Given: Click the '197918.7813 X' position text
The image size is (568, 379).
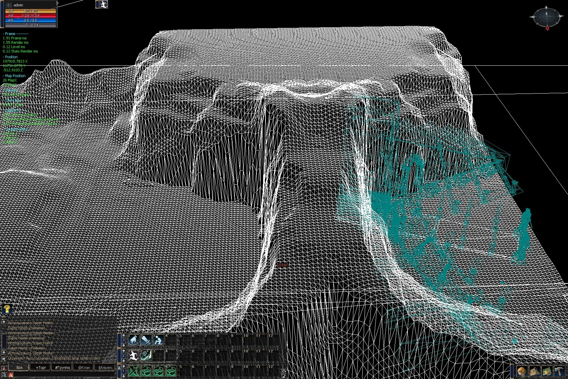Looking at the screenshot, I should tap(15, 61).
